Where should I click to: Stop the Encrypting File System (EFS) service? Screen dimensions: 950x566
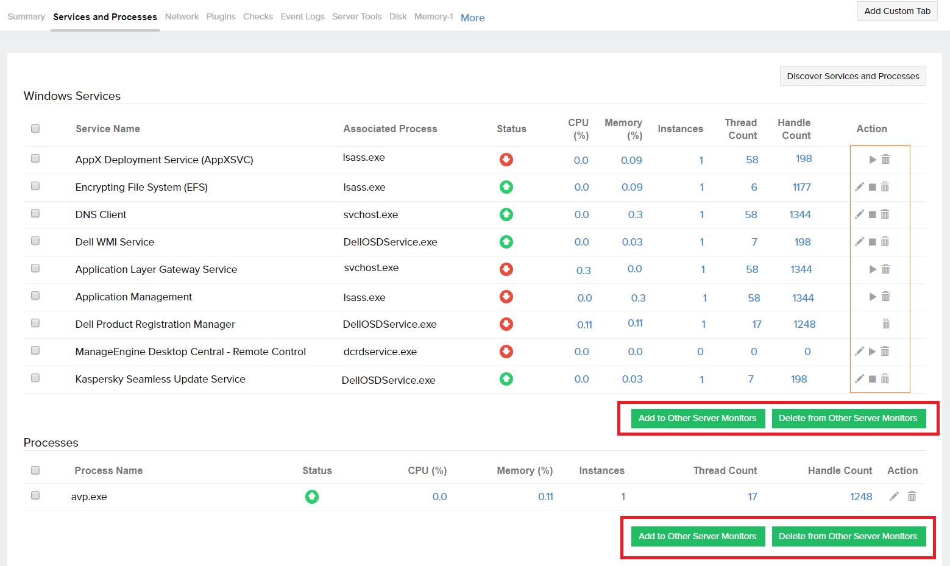[x=873, y=187]
